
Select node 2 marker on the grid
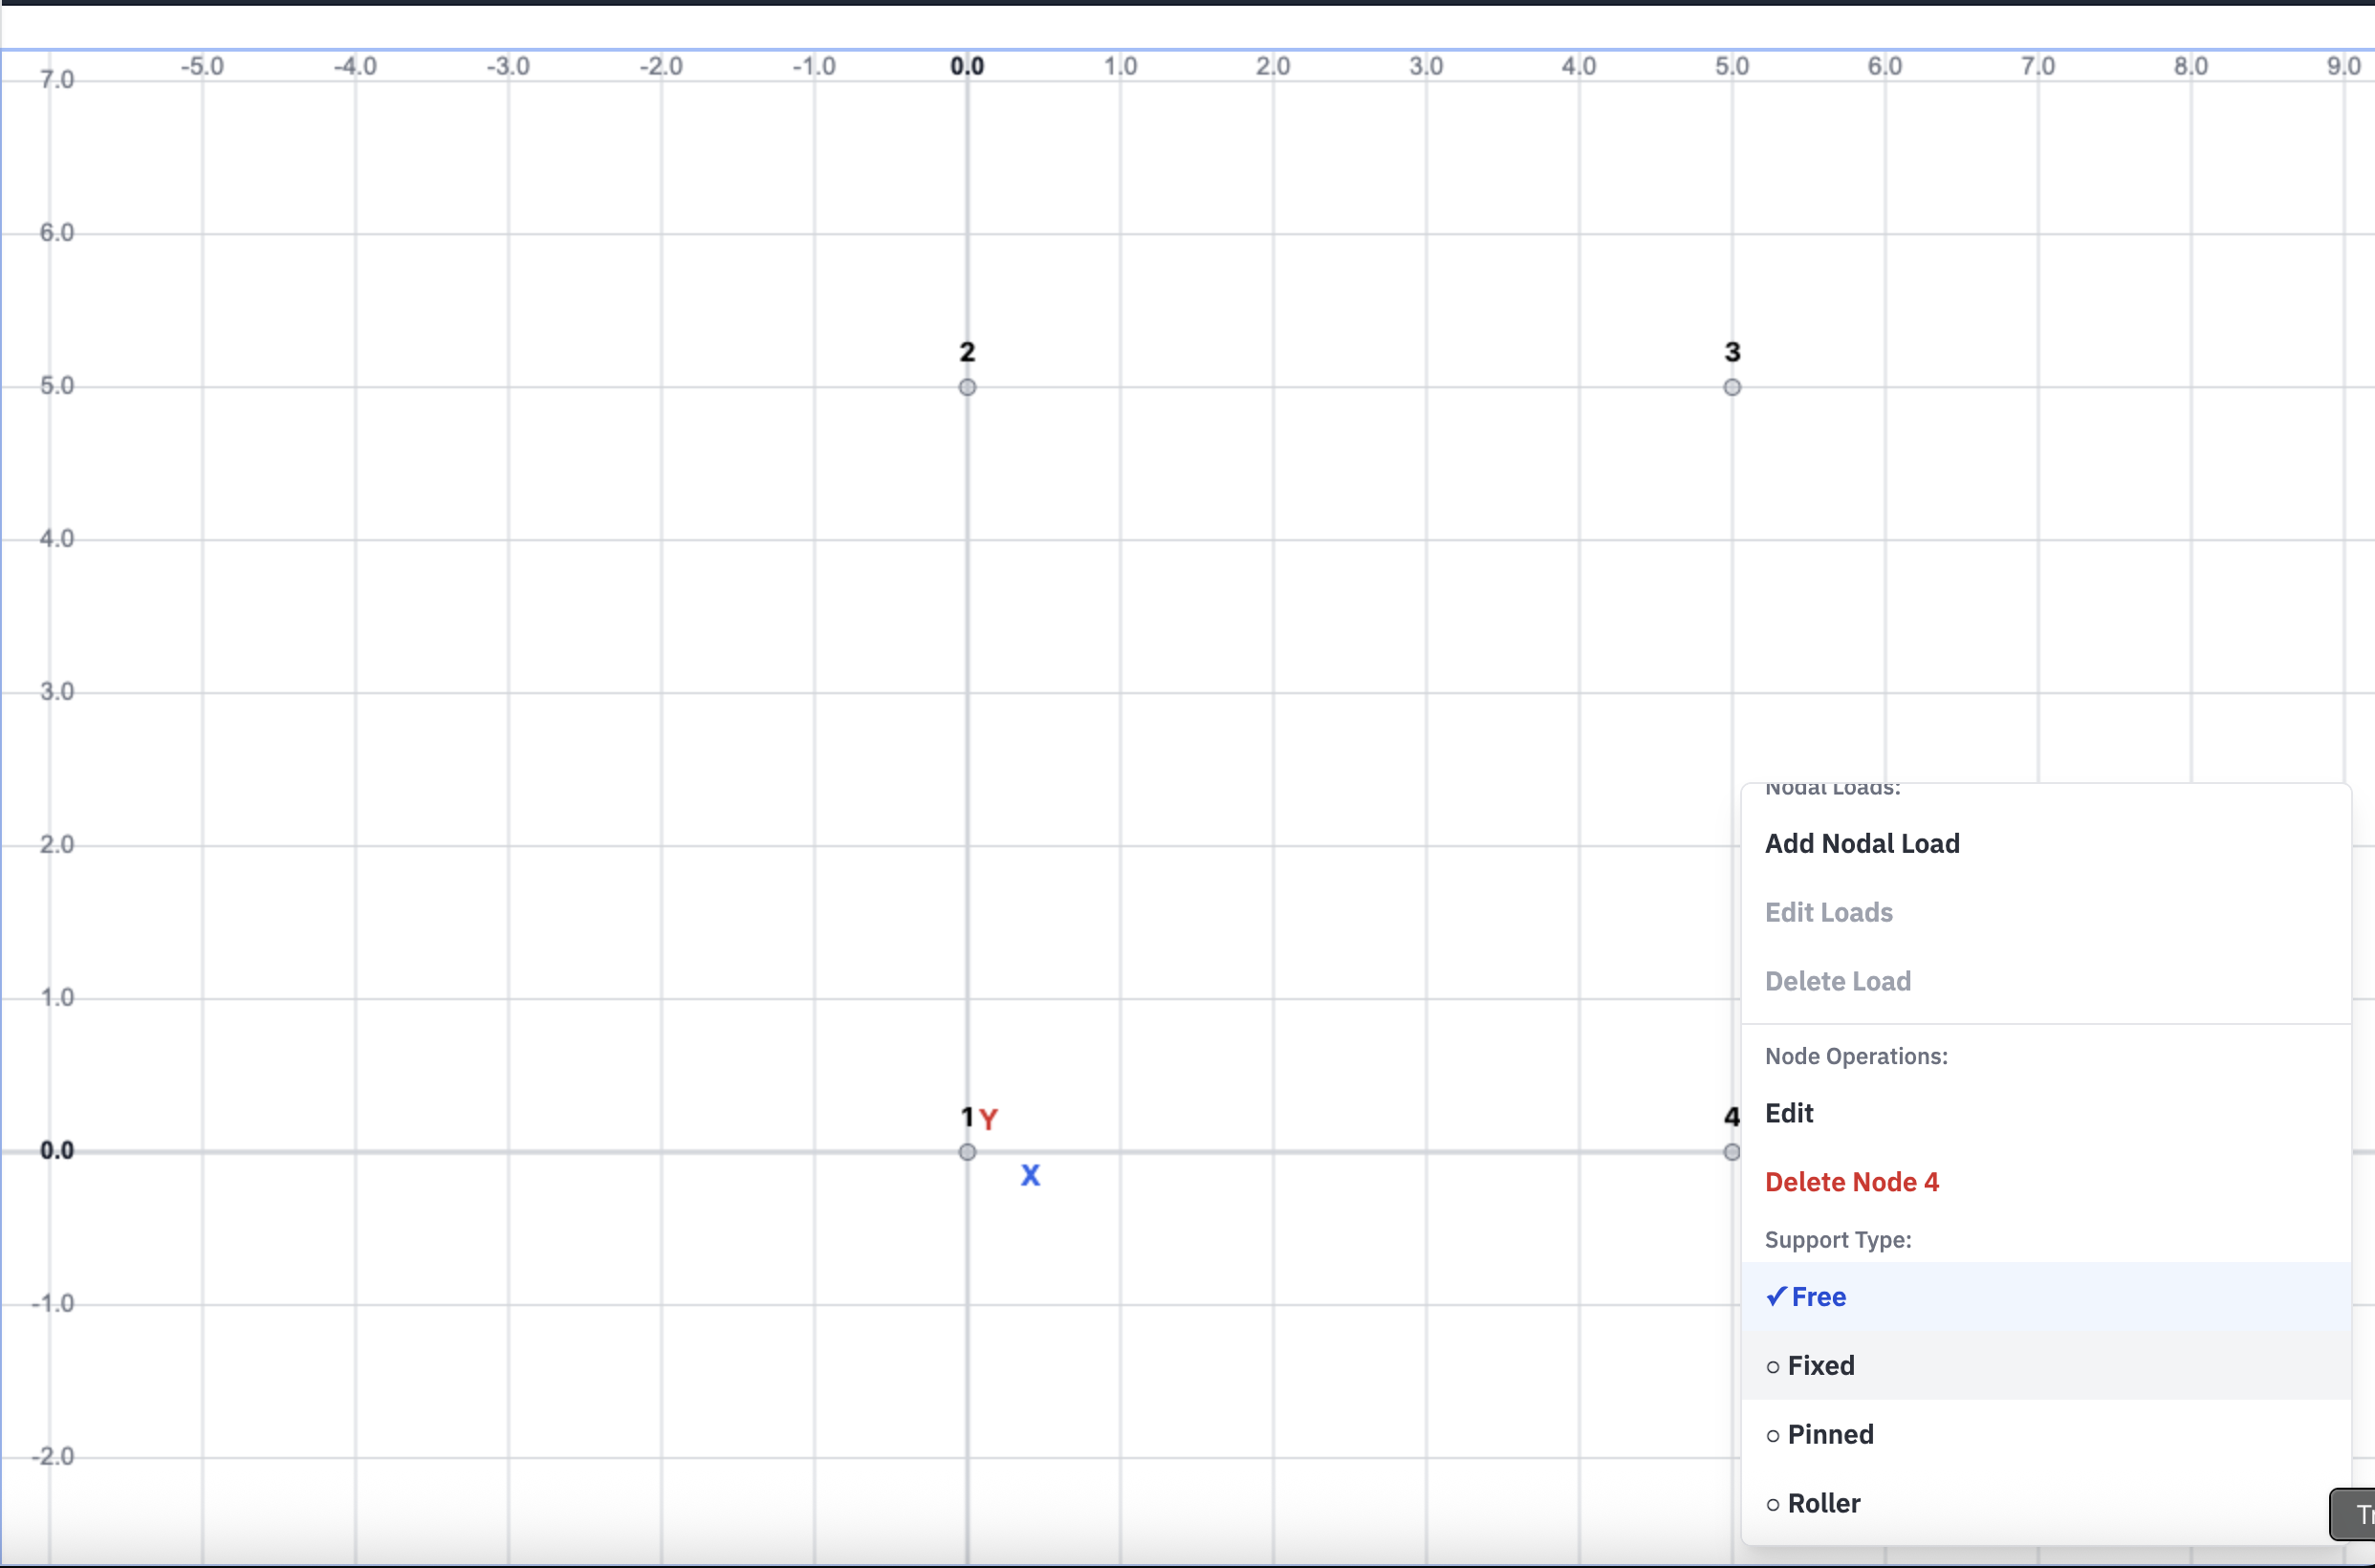click(x=966, y=387)
